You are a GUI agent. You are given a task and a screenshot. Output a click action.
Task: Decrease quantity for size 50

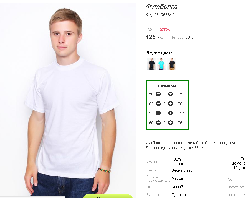click(158, 94)
